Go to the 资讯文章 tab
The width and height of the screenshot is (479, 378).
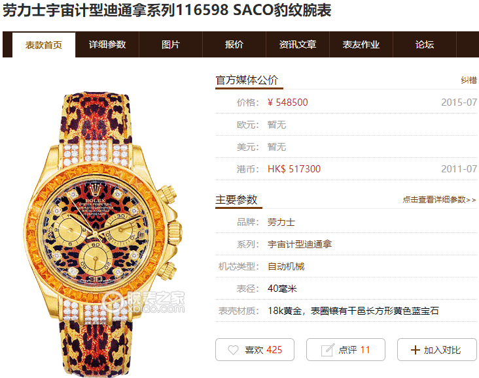pyautogui.click(x=298, y=44)
